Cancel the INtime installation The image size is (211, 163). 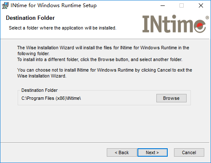(189, 152)
